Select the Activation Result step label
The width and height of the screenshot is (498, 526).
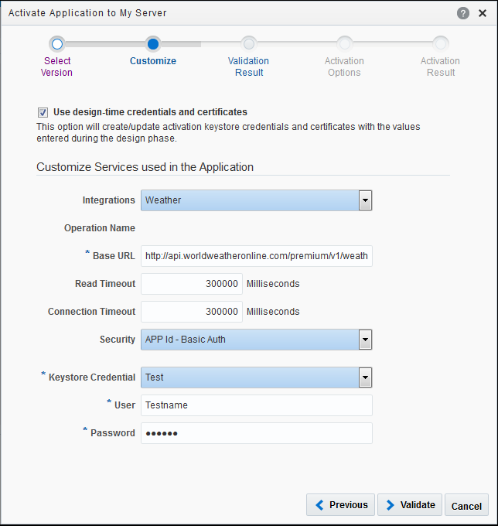point(440,67)
